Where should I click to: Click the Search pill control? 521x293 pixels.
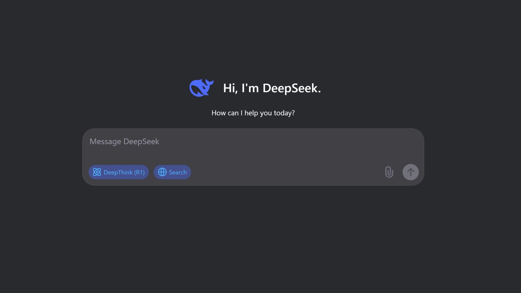tap(172, 172)
